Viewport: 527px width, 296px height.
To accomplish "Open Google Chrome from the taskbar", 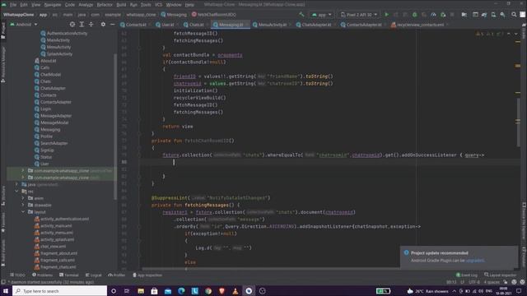I will point(208,291).
